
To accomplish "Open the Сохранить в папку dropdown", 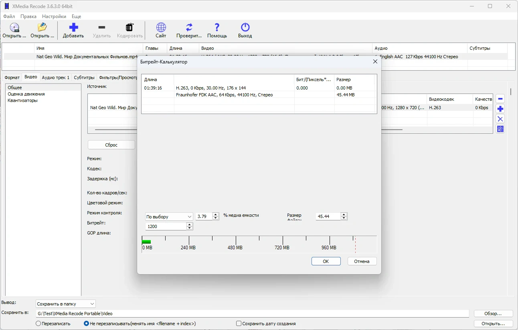I will (x=66, y=304).
